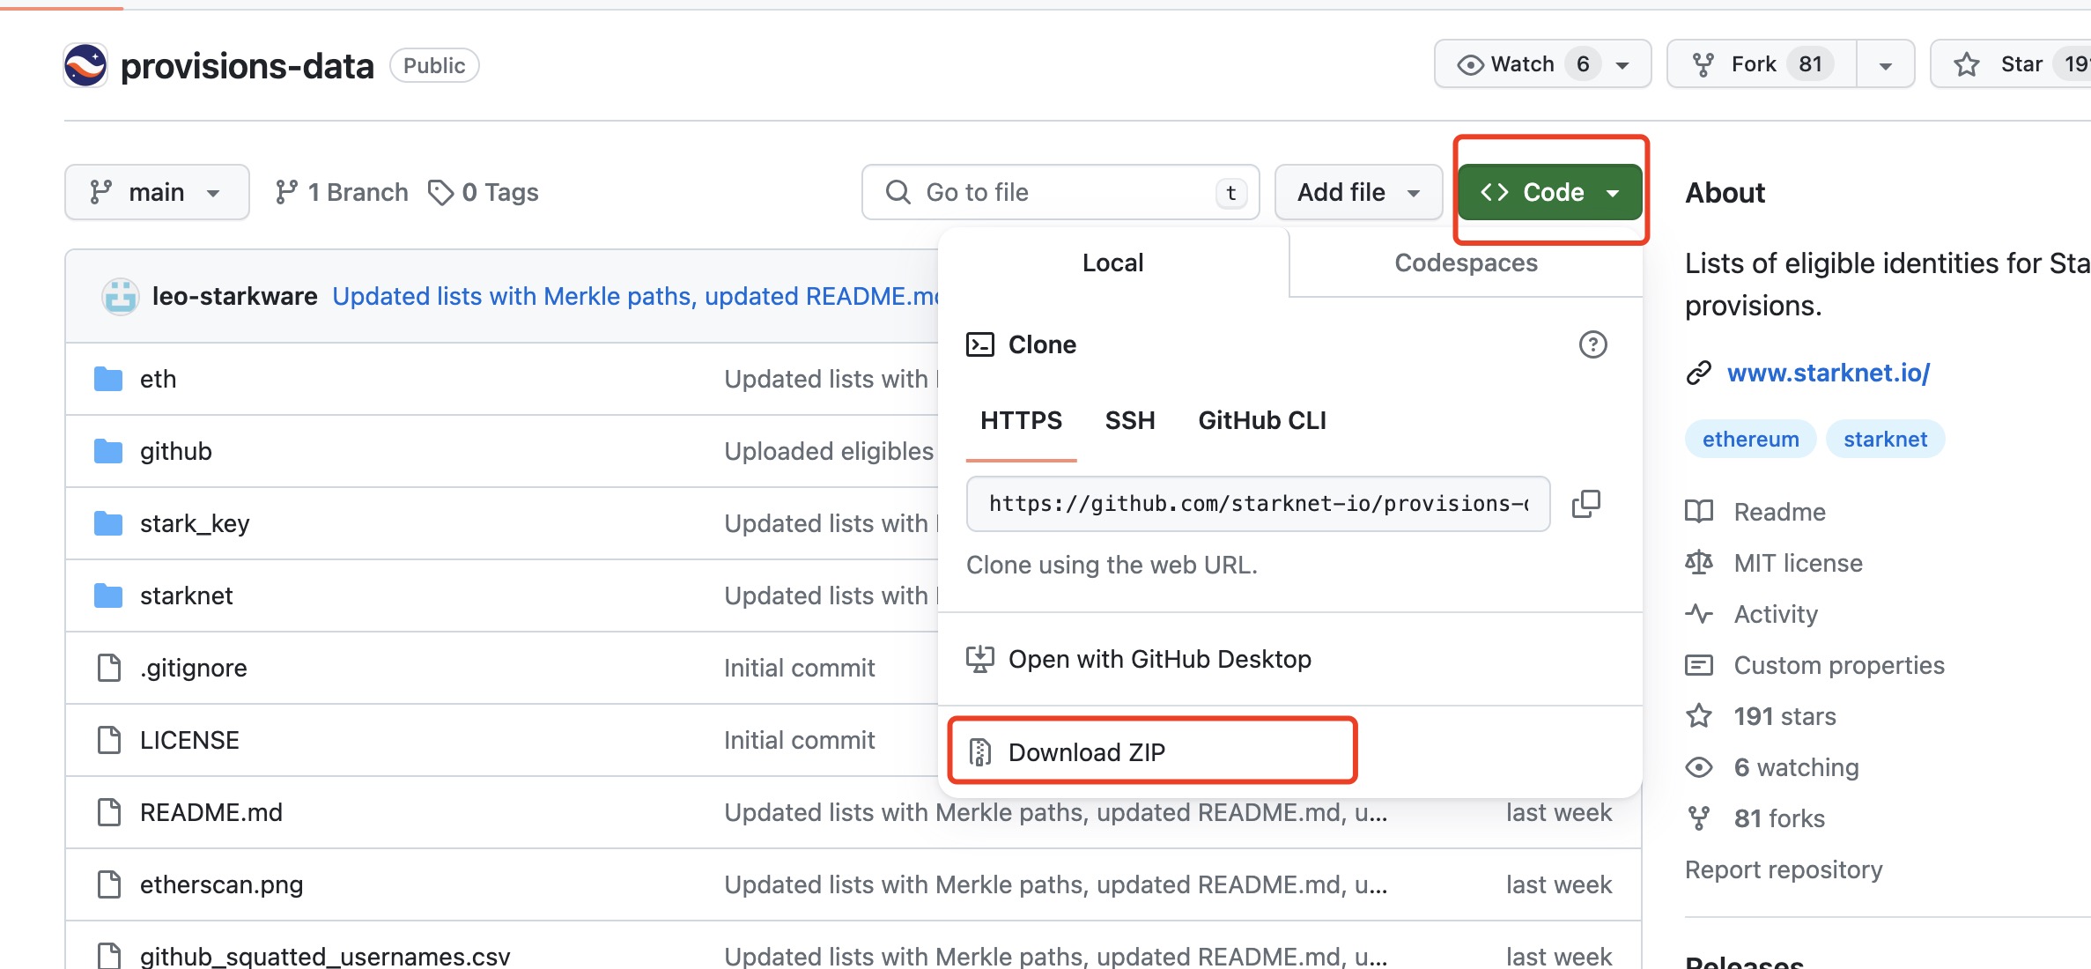Open the clone help question mark icon

[x=1592, y=344]
